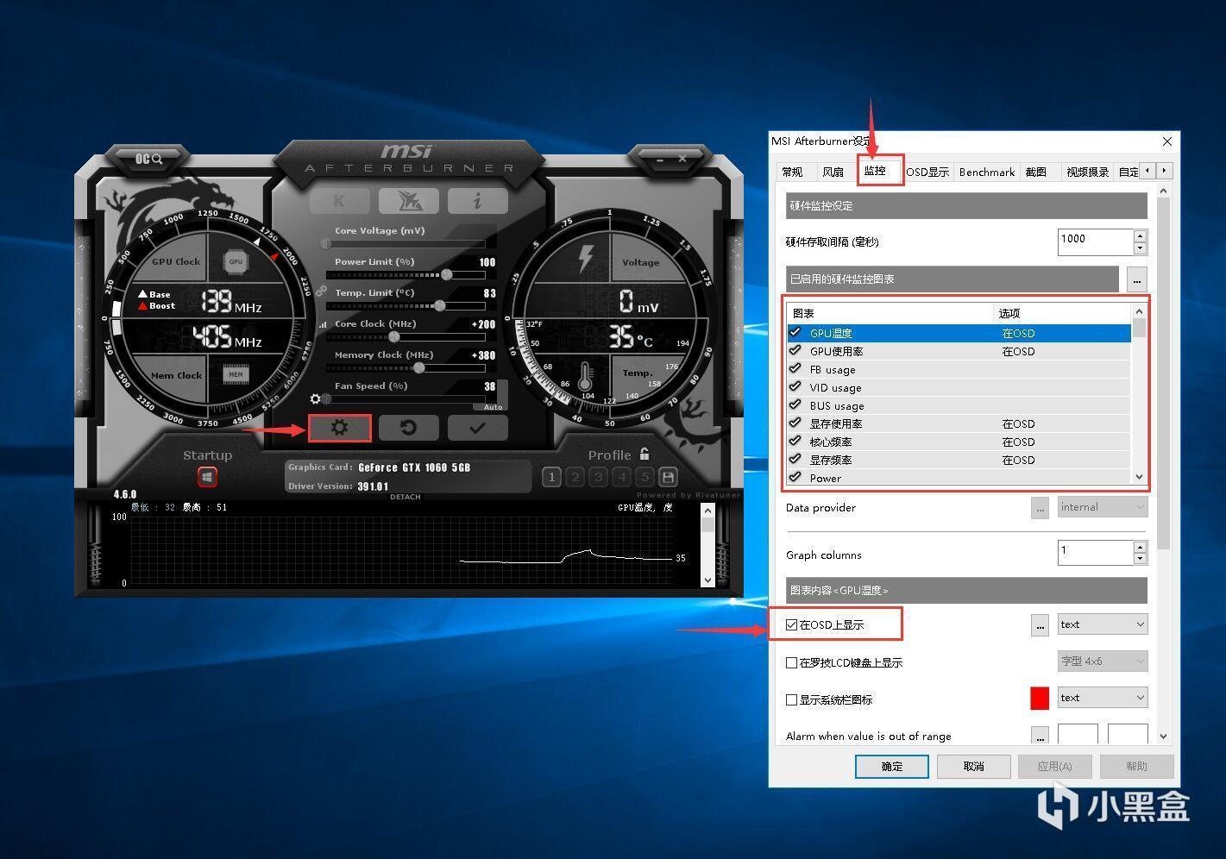
Task: Uncheck 在OSD上显示 checkbox
Action: pyautogui.click(x=791, y=624)
